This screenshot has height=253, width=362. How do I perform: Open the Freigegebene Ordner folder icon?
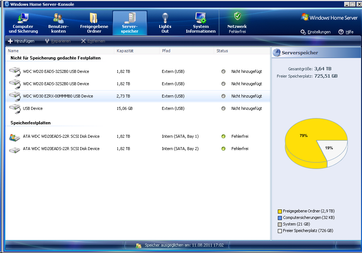[94, 18]
